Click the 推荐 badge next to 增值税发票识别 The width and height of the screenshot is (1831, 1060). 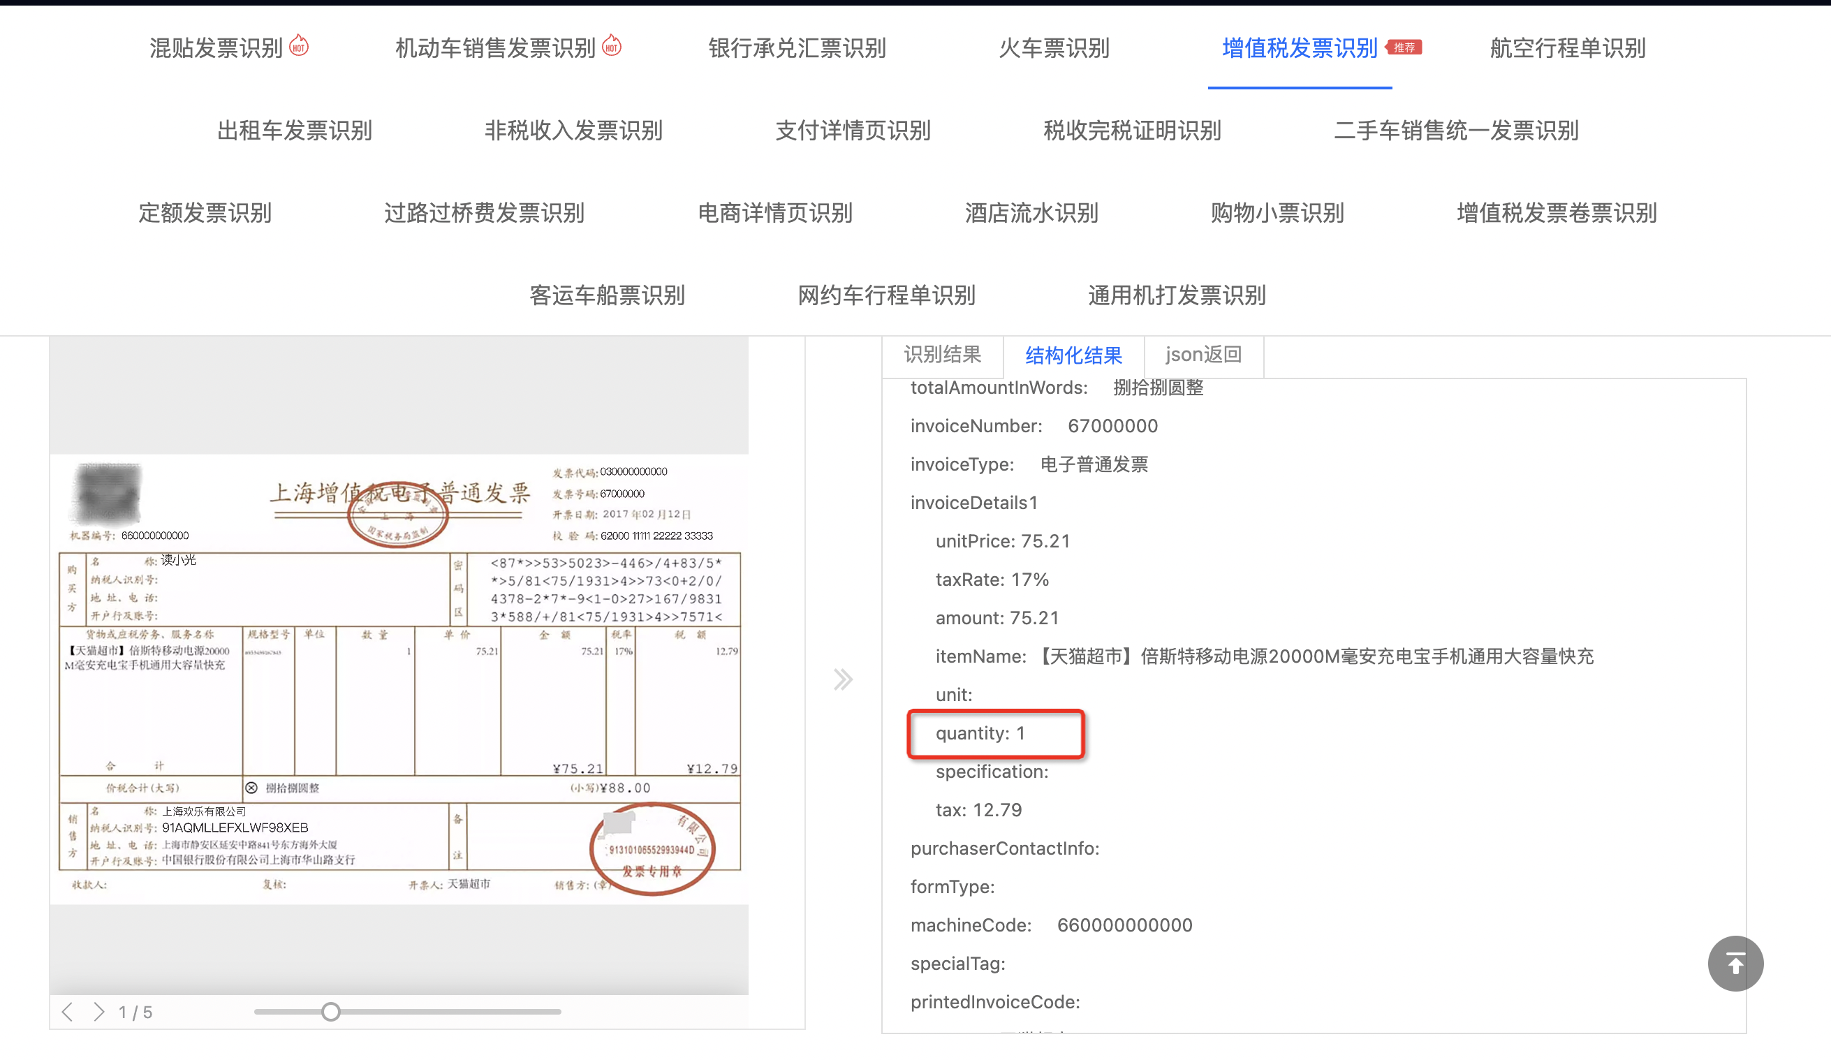click(1403, 47)
